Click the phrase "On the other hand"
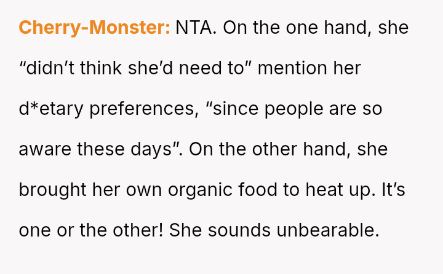 click(274, 149)
